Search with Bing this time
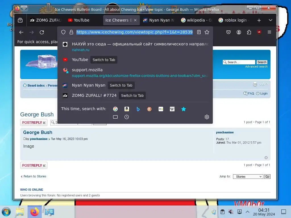291x218 pixels. tap(138, 109)
